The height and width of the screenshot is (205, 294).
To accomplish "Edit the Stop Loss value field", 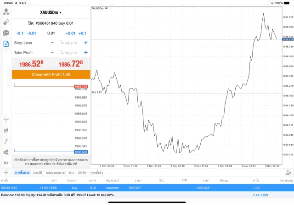I will coord(68,43).
